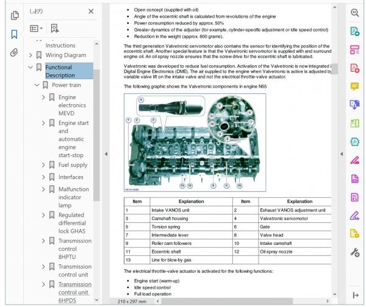The height and width of the screenshot is (307, 366).
Task: Expand the Fuel supply bookmark
Action: [x=43, y=165]
